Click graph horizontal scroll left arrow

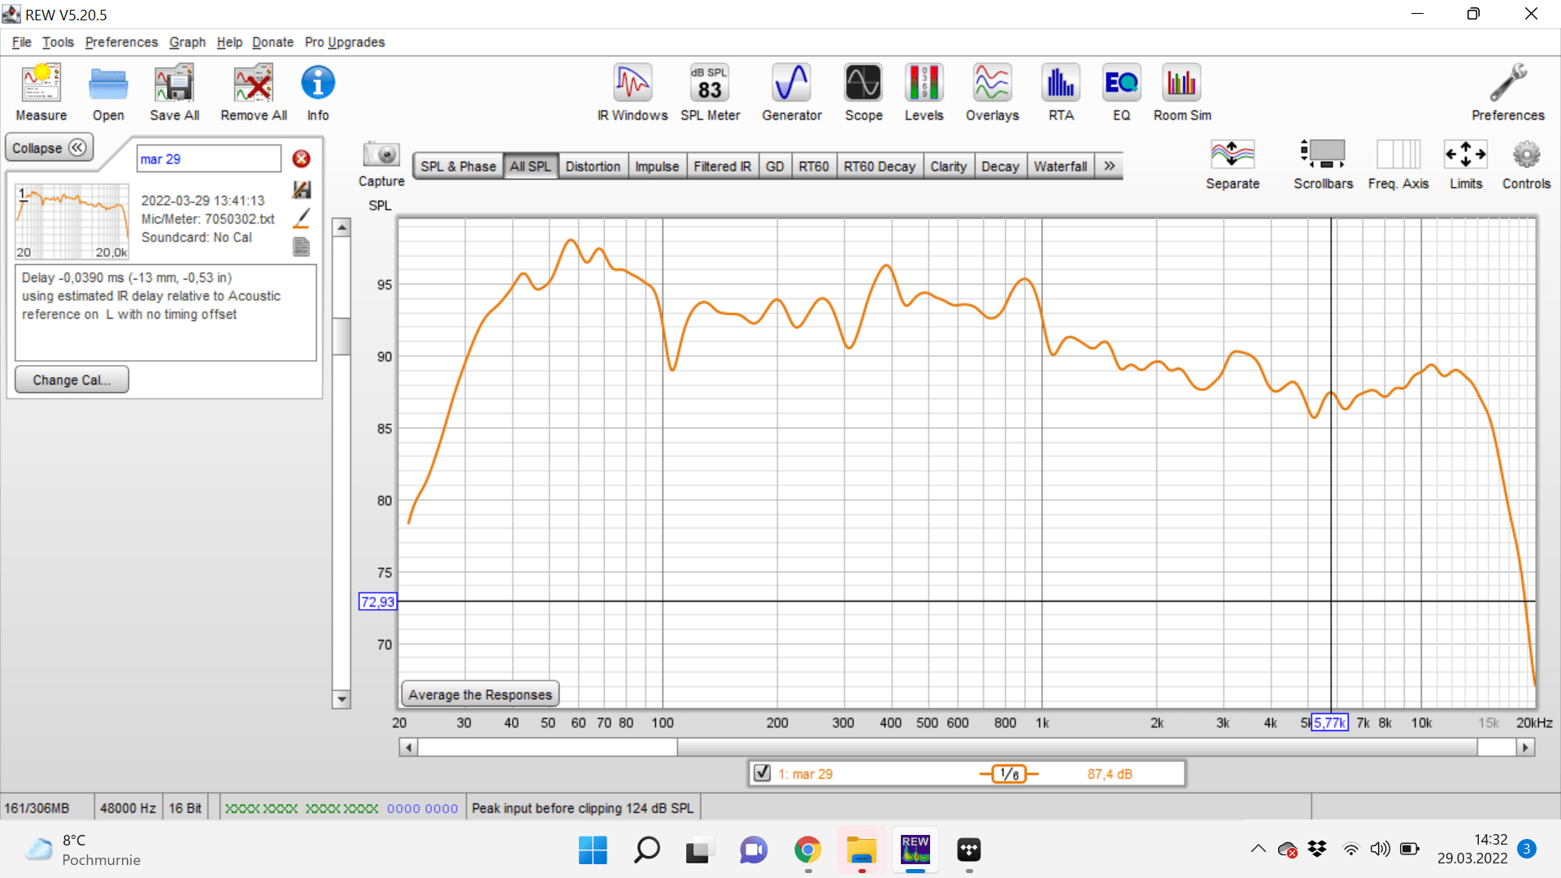click(x=409, y=747)
